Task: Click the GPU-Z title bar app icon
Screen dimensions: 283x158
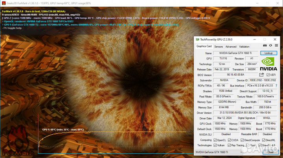Action: (198, 39)
